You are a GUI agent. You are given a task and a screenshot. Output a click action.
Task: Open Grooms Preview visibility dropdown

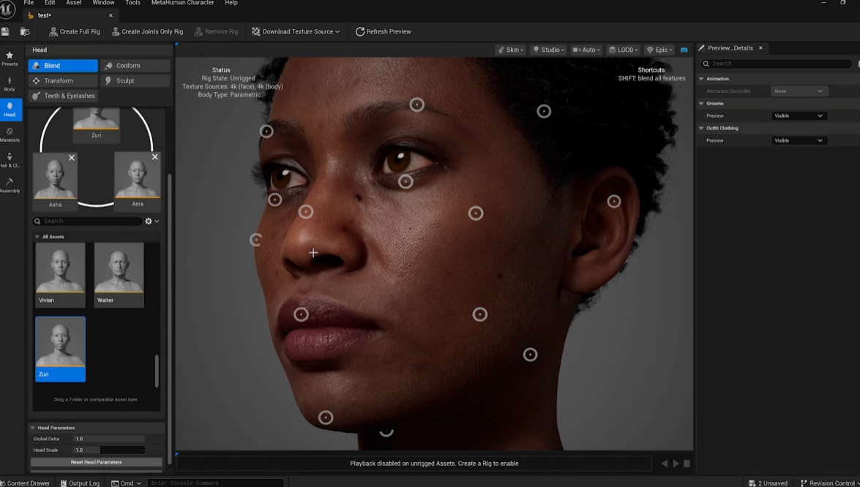point(798,116)
